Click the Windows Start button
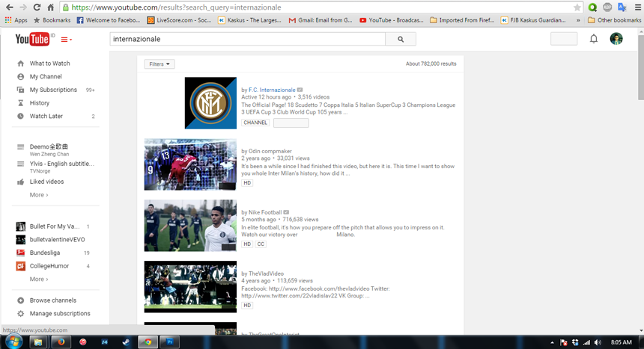644x349 pixels. coord(13,342)
